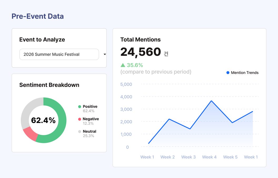
Task: Click the 1,000 y-axis label
Action: (x=126, y=134)
